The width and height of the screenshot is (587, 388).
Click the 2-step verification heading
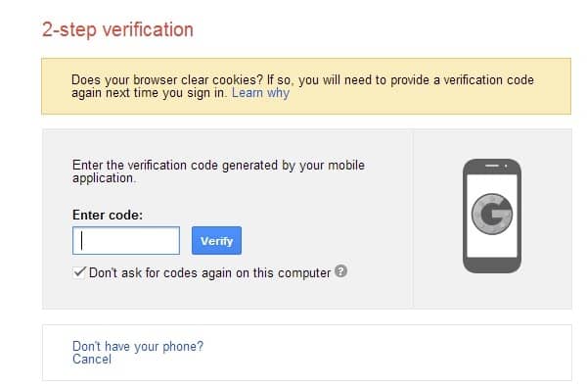pos(117,29)
